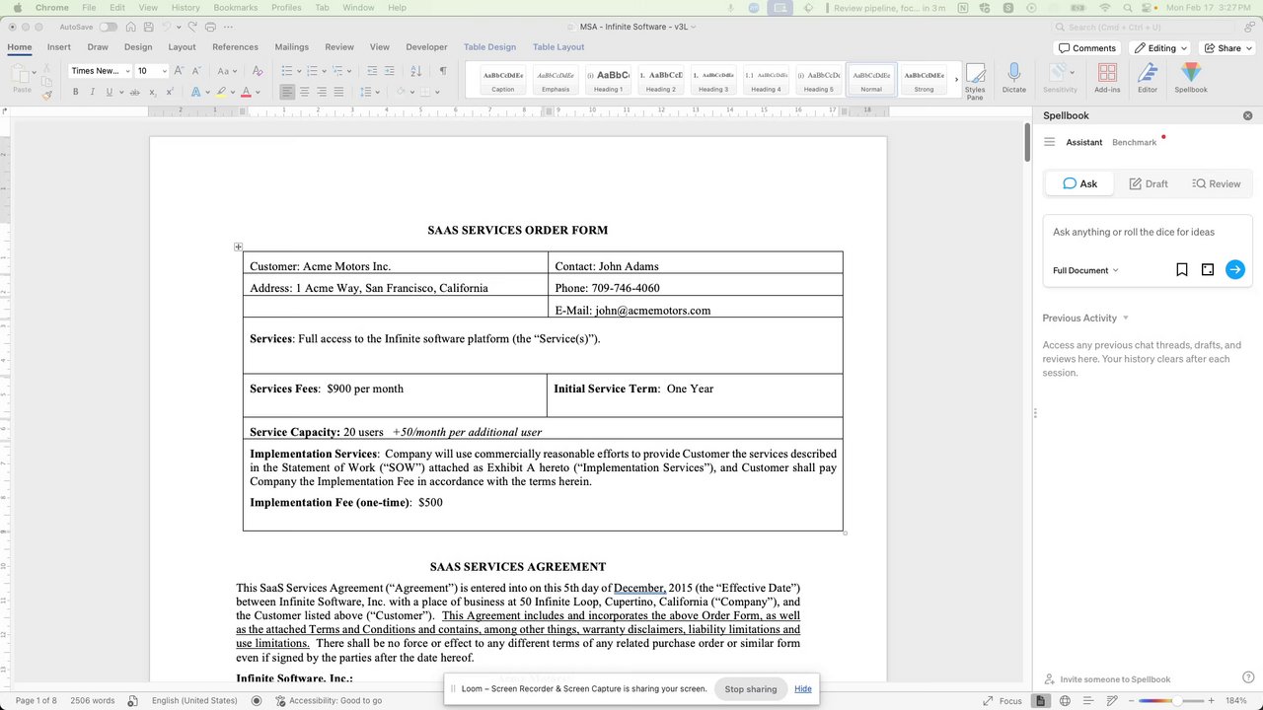The width and height of the screenshot is (1263, 710).
Task: Open the Change Case Aa dropdown
Action: (x=228, y=71)
